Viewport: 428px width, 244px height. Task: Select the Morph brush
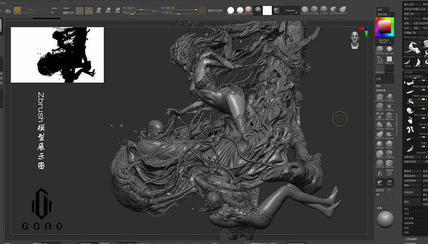pos(380,145)
